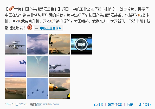The width and height of the screenshot is (155, 109).
Task: Click the thumbs-up face emoji after 爆表
Action: pos(30,27)
